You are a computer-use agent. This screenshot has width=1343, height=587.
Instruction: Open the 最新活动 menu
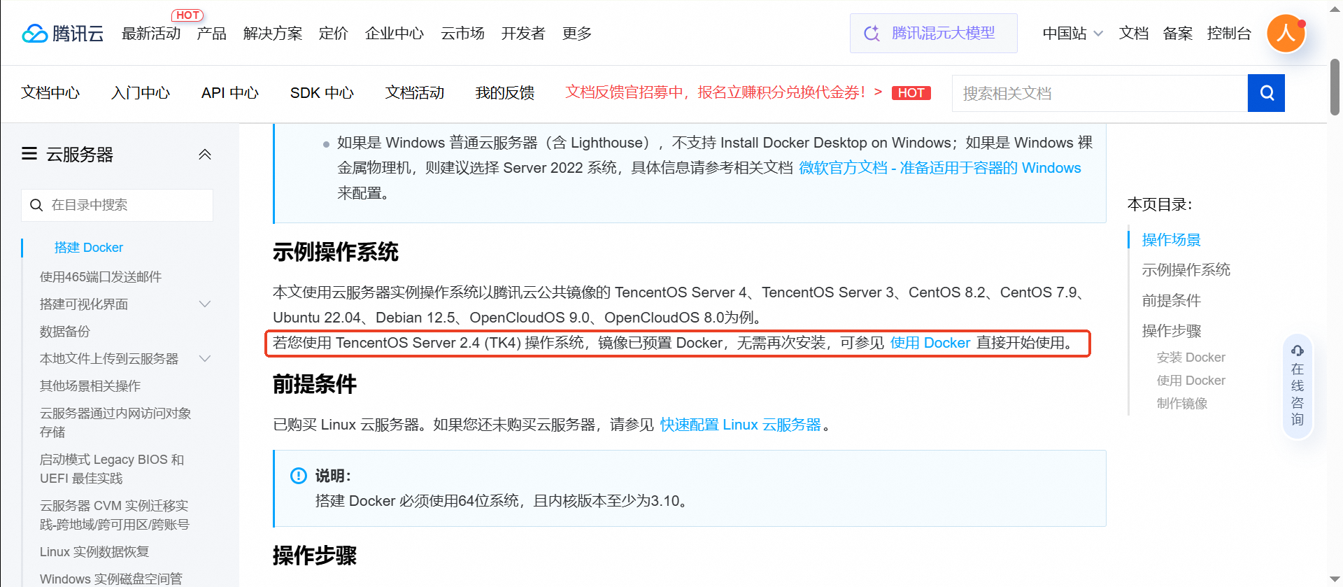pyautogui.click(x=151, y=34)
